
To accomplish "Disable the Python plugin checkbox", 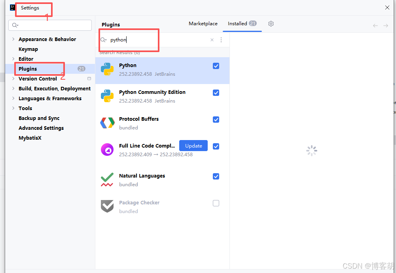I will pyautogui.click(x=216, y=66).
